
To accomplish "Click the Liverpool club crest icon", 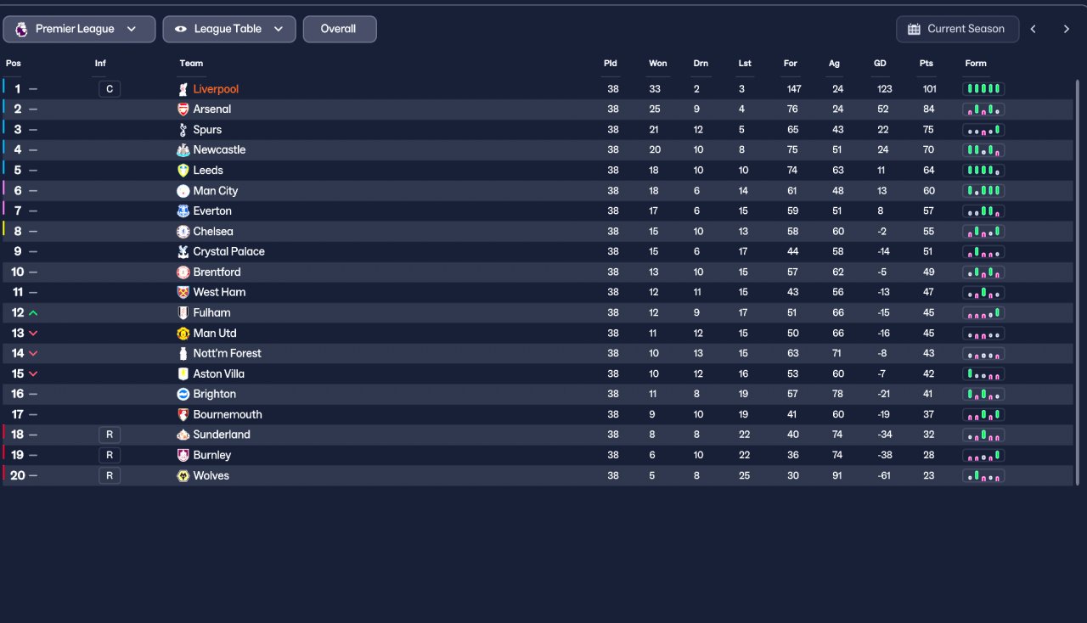I will click(x=183, y=89).
